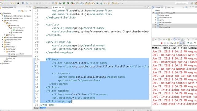Select display-name element in Outline
Image resolution: width=197 pixels, height=111 pixels.
[164, 15]
